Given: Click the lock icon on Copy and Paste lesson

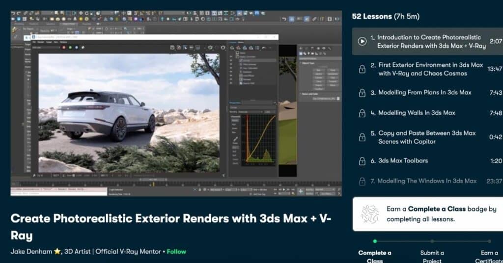Looking at the screenshot, I should 362,137.
